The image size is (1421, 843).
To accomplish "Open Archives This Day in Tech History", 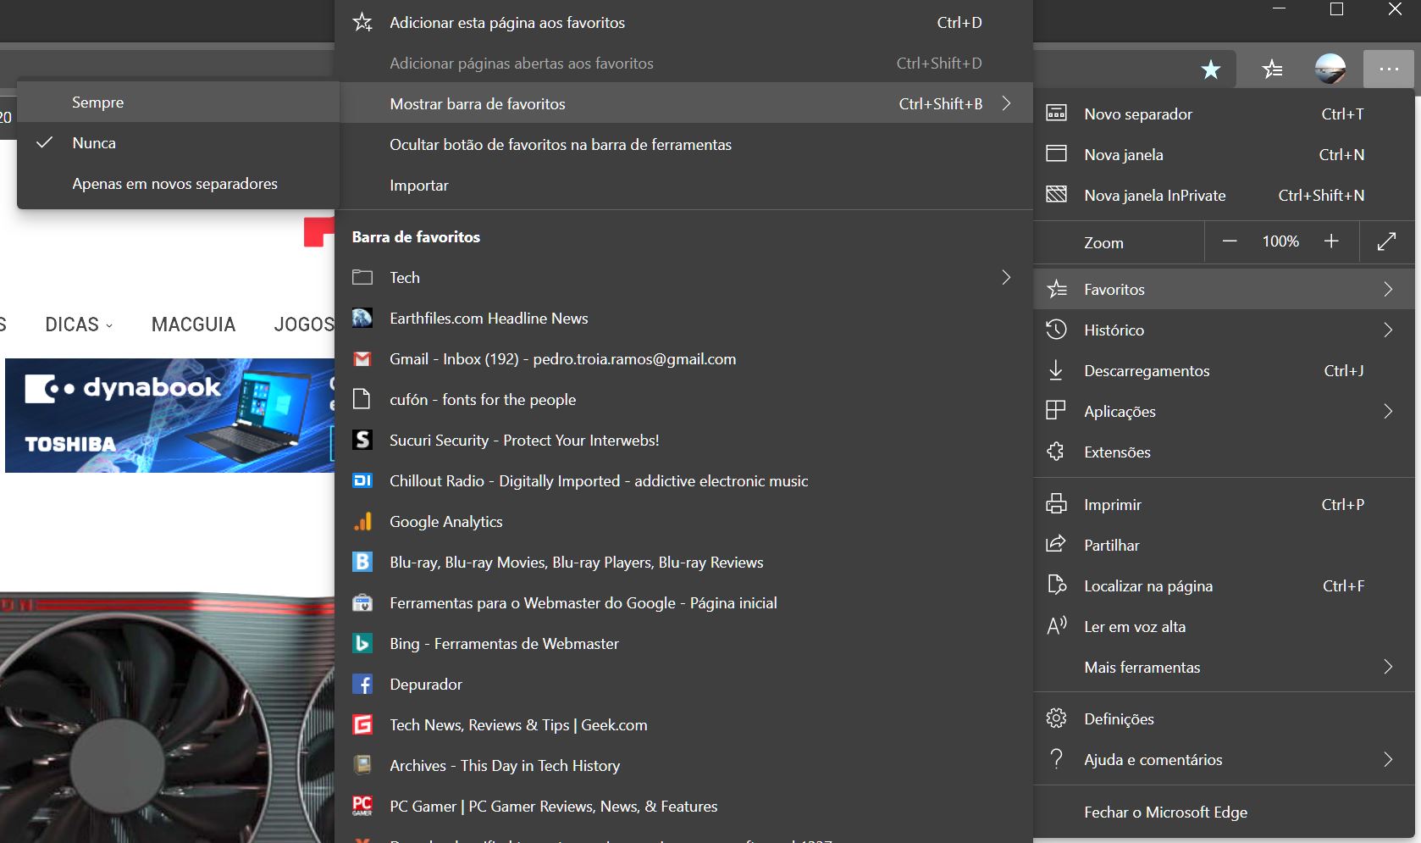I will point(684,765).
